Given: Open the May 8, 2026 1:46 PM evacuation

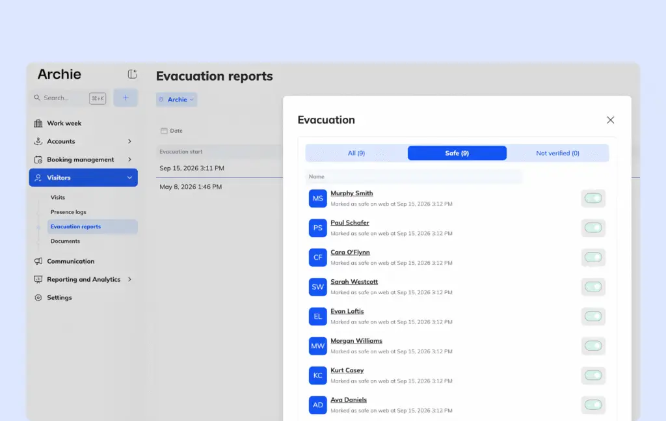Looking at the screenshot, I should [x=191, y=187].
